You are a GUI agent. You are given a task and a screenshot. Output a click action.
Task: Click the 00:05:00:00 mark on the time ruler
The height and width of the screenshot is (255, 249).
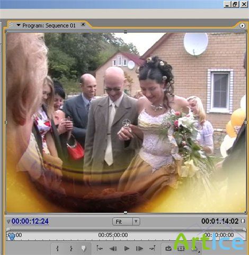click(x=113, y=235)
